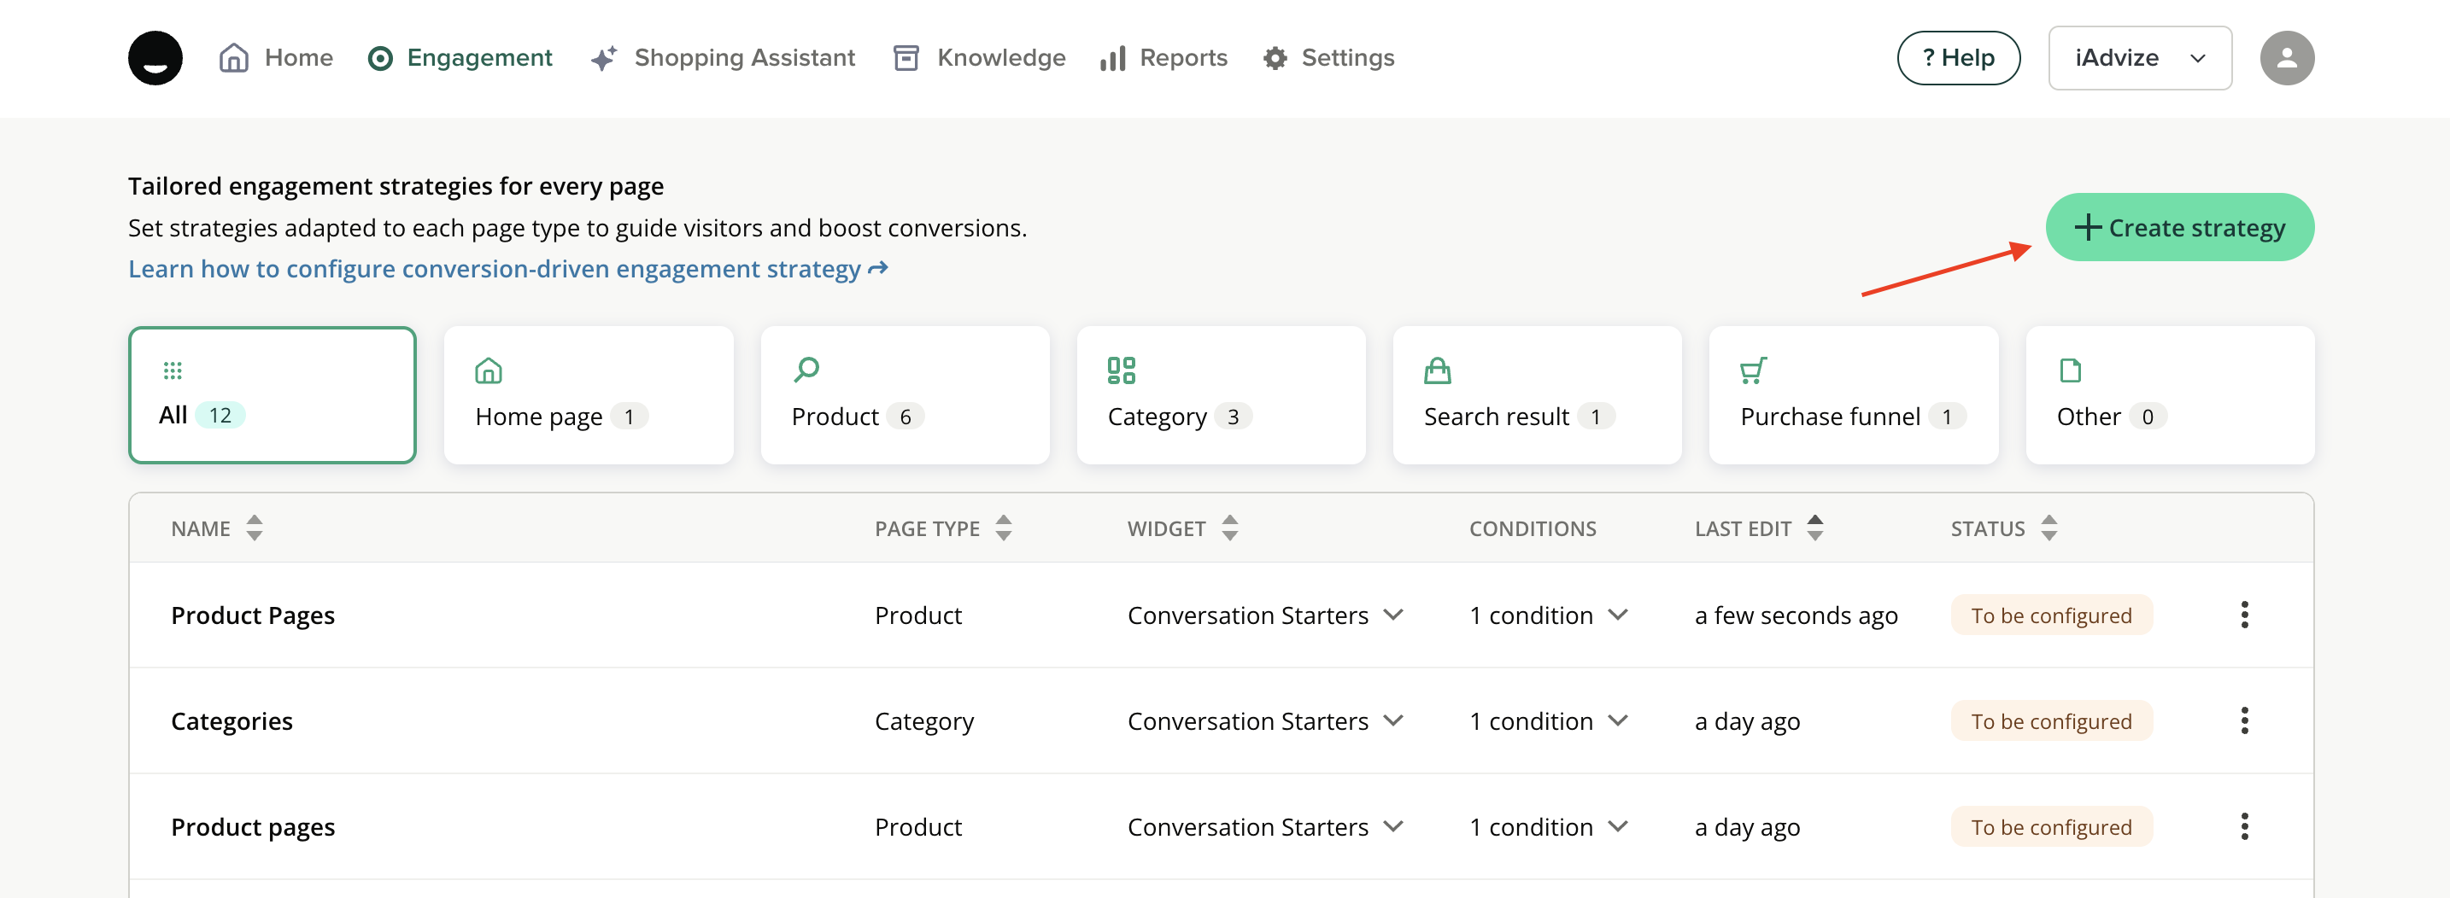This screenshot has width=2450, height=898.
Task: Expand Conversation Starters widget for Product Pages
Action: 1393,615
